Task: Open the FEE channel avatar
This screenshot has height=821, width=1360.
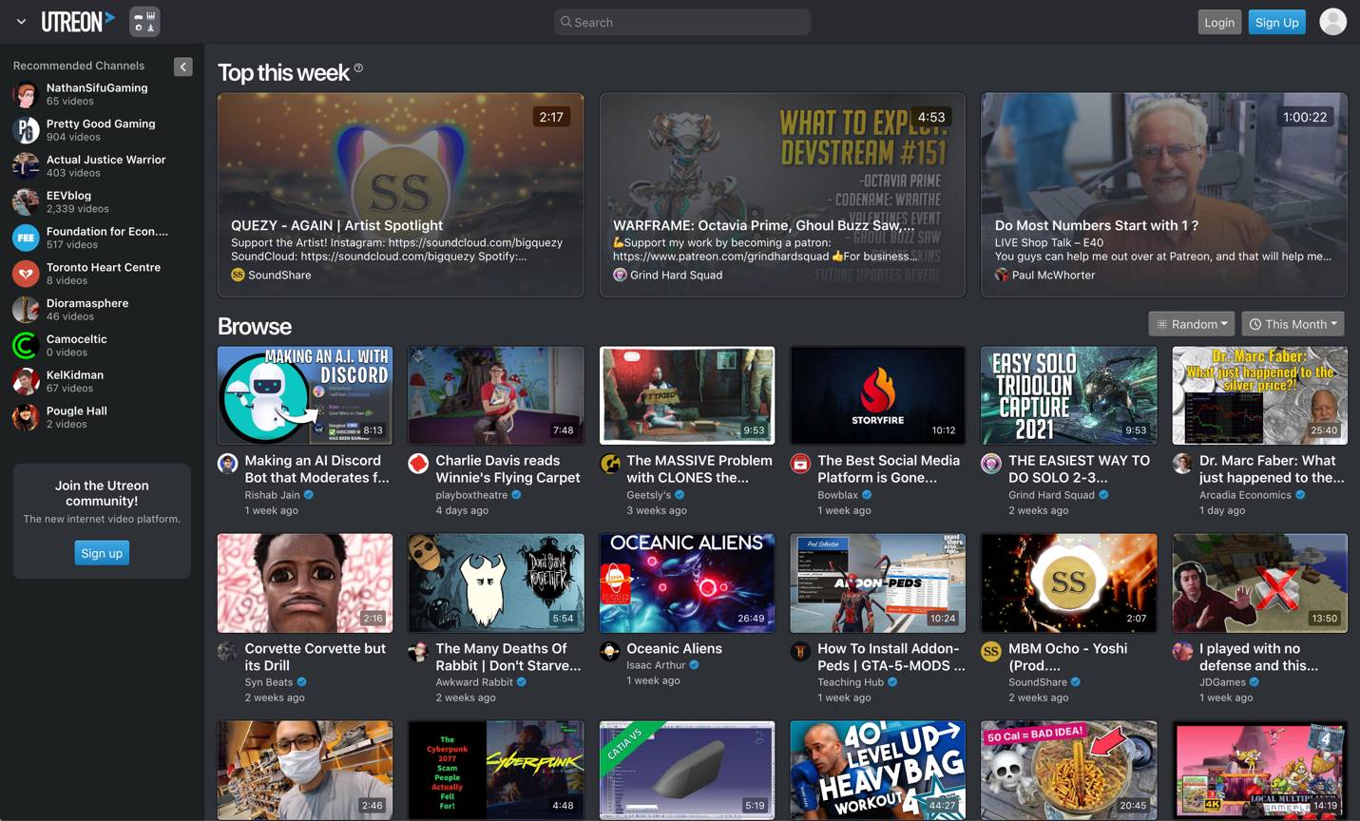Action: tap(26, 238)
